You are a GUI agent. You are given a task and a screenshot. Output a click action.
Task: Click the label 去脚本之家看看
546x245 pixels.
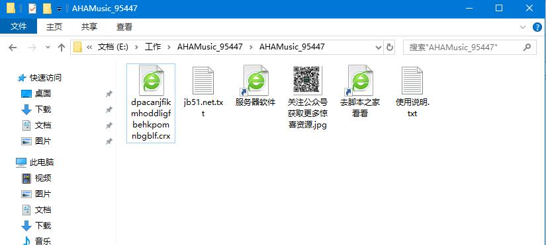point(360,108)
